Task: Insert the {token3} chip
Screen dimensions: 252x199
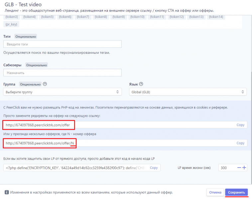Action: pos(12,17)
